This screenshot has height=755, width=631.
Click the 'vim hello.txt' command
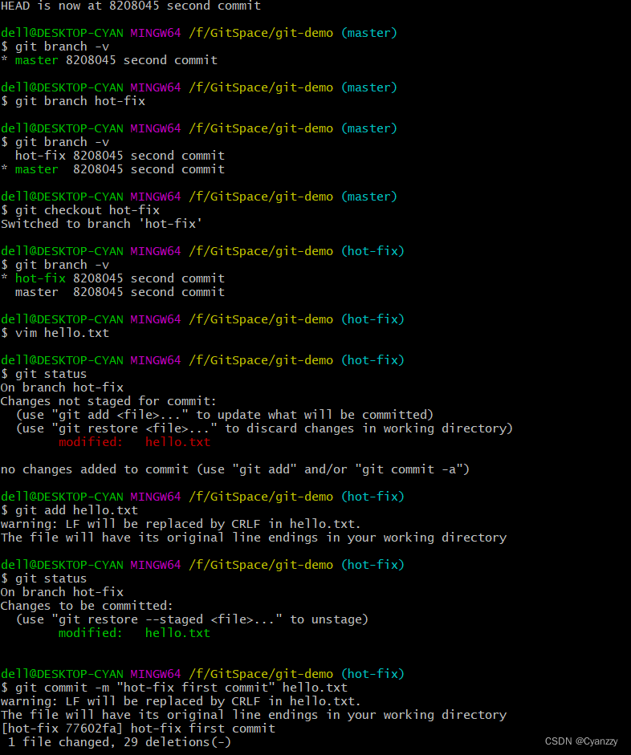click(x=55, y=333)
